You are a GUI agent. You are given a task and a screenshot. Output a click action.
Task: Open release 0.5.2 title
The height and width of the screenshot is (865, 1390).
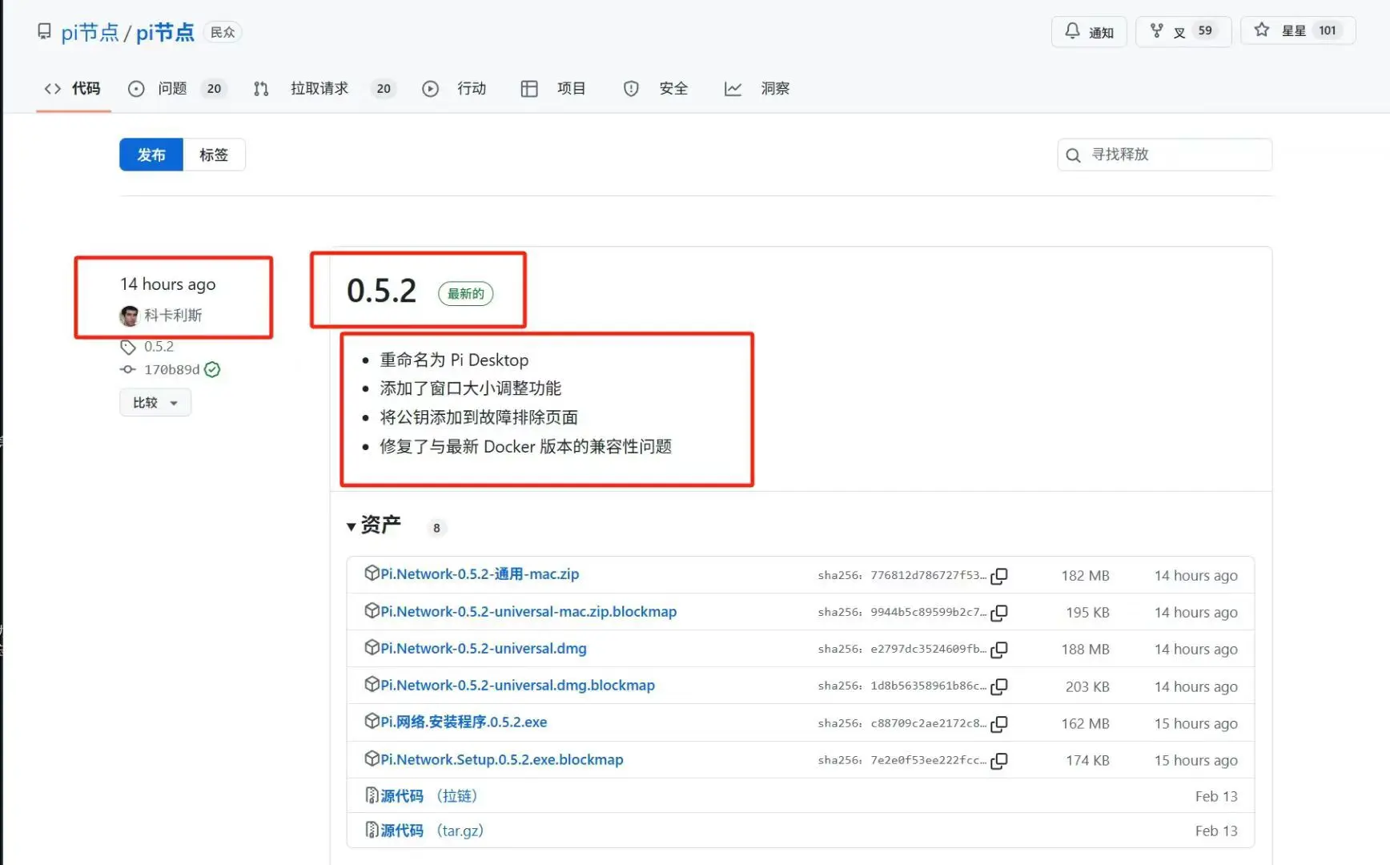382,291
